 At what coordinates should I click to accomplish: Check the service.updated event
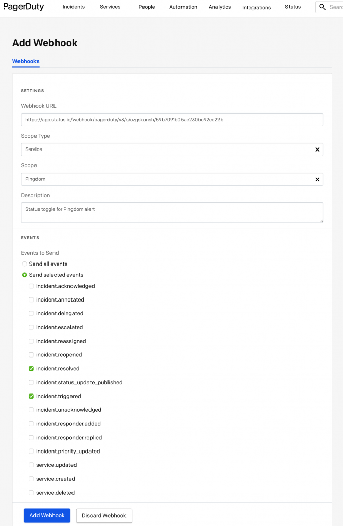coord(31,465)
